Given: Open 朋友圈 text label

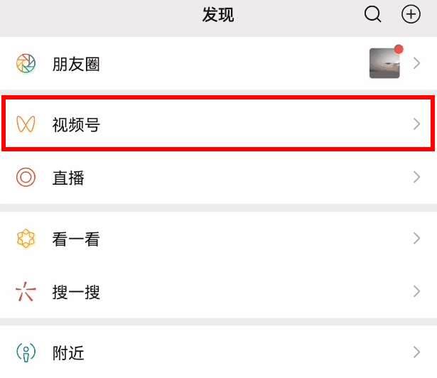Looking at the screenshot, I should point(76,64).
